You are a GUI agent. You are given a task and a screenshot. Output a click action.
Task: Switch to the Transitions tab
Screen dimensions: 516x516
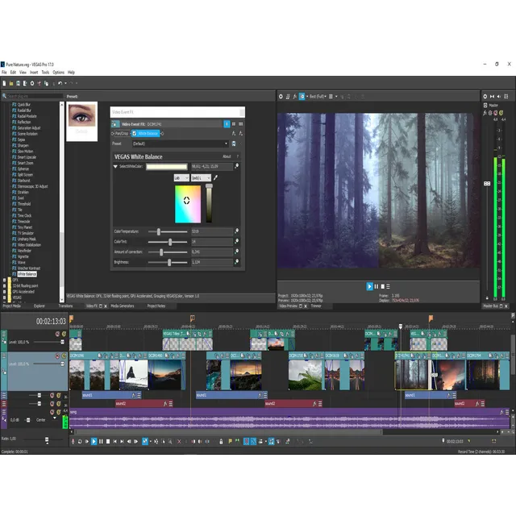[65, 306]
